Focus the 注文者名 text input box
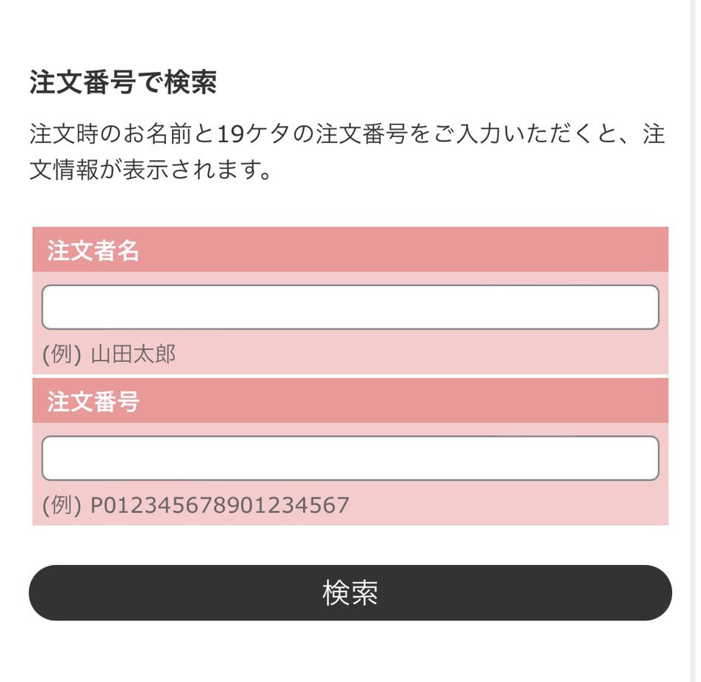 point(350,307)
